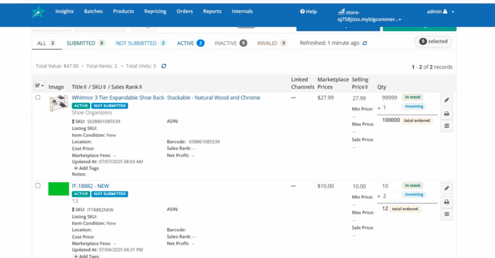The image size is (495, 258).
Task: Switch to the INACTIVE tab
Action: 231,43
